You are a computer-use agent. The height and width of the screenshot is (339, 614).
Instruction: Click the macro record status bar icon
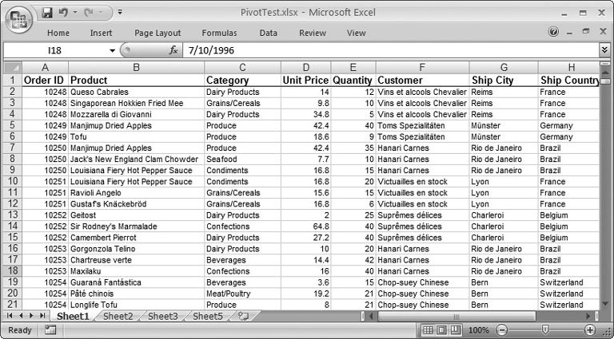click(50, 330)
